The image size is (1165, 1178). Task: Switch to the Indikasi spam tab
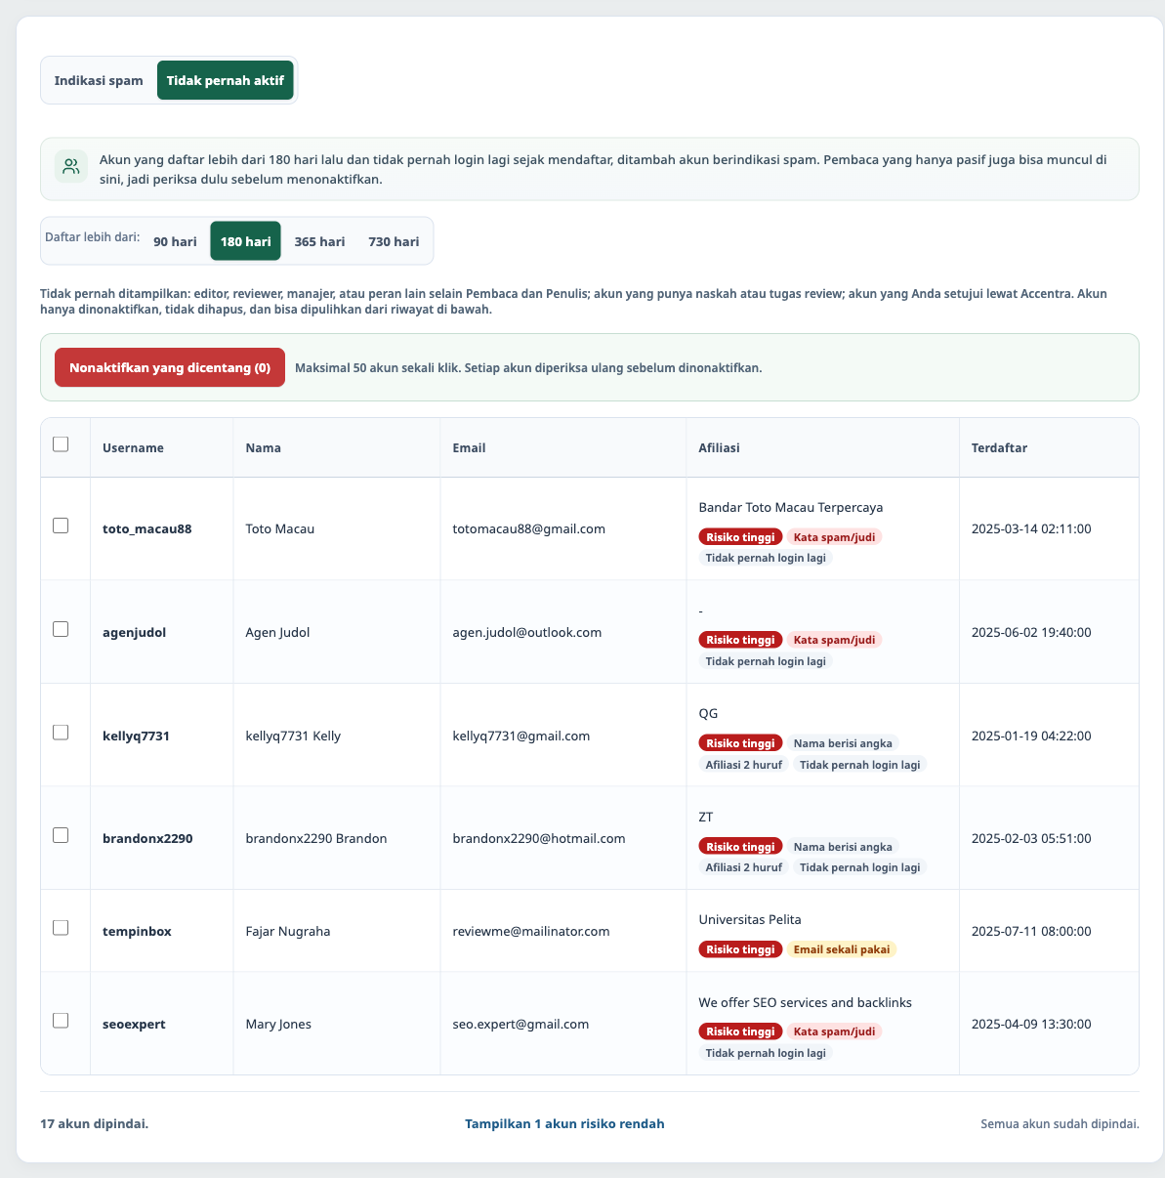(x=99, y=80)
